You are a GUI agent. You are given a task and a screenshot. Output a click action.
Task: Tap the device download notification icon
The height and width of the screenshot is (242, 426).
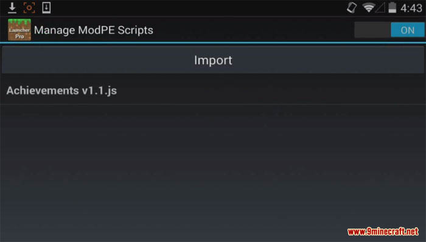(x=46, y=8)
